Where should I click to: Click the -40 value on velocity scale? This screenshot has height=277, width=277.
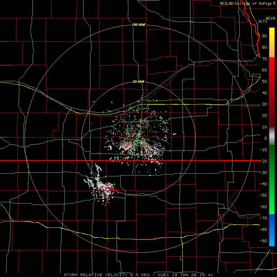(263, 184)
